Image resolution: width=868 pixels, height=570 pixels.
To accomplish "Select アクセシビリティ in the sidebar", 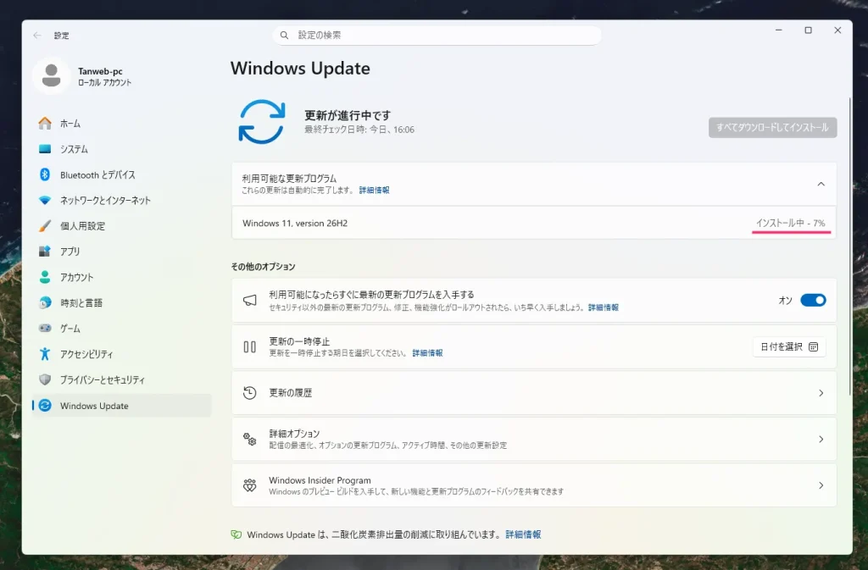I will coord(122,354).
